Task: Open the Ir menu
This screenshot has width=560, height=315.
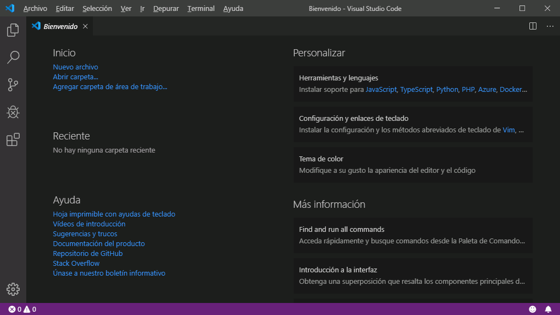Action: coord(142,9)
